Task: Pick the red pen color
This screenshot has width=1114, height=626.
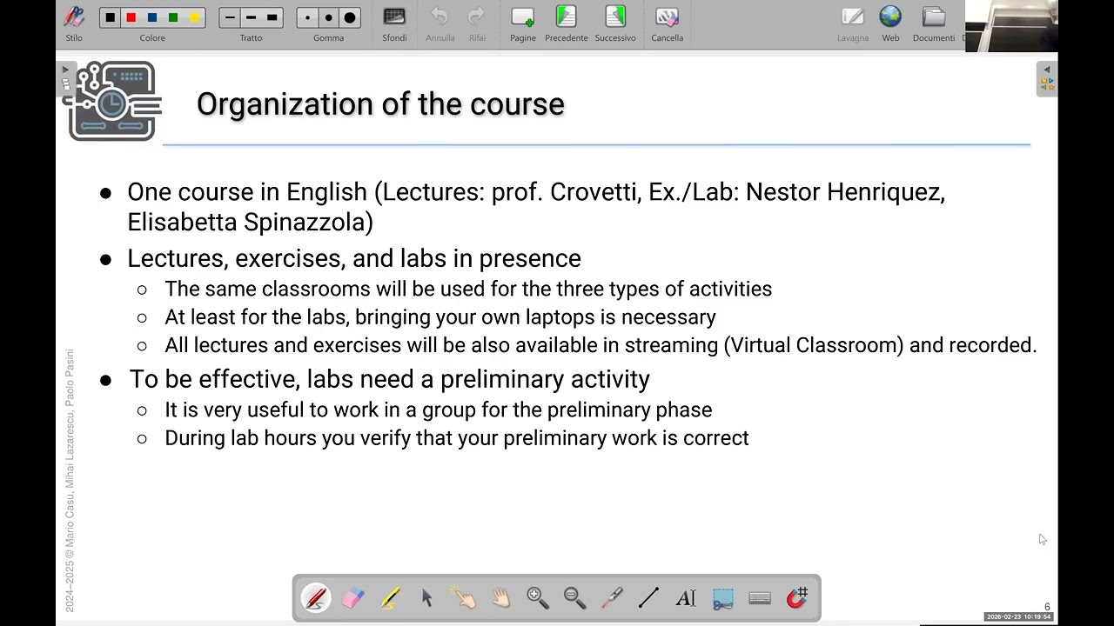Action: (131, 17)
